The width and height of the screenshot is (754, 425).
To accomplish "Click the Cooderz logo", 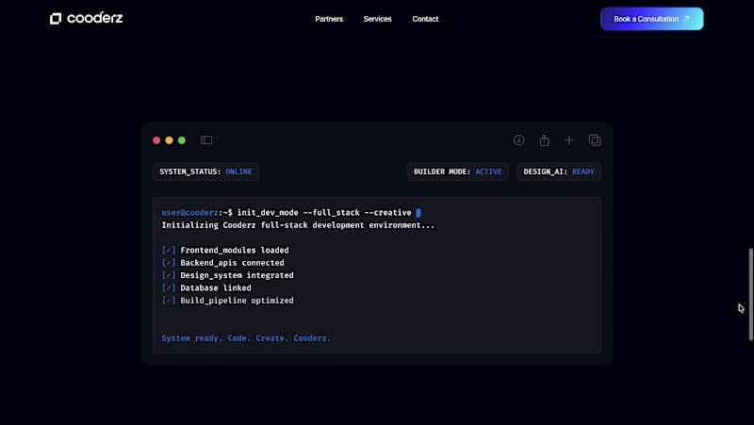I will pos(87,18).
